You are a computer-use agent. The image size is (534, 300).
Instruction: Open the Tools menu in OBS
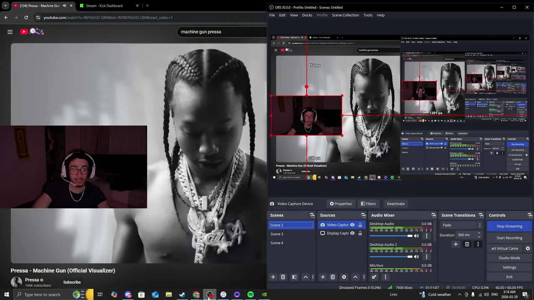(x=368, y=15)
